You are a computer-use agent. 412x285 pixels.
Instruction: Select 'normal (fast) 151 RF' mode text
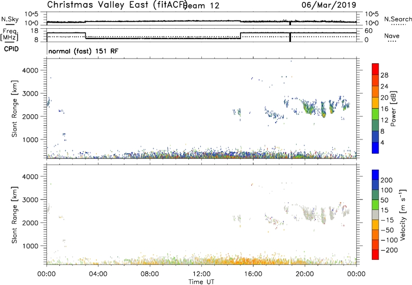(x=83, y=51)
